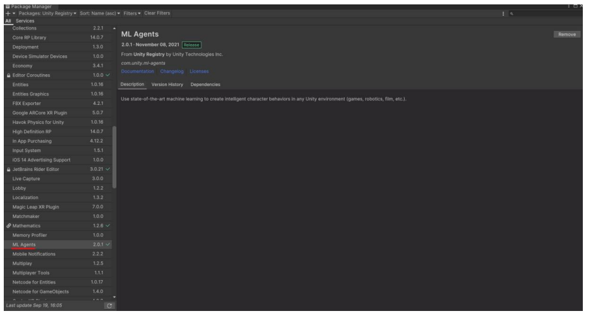The image size is (591, 316).
Task: Select the Netcode for GameObjects package
Action: pyautogui.click(x=58, y=291)
